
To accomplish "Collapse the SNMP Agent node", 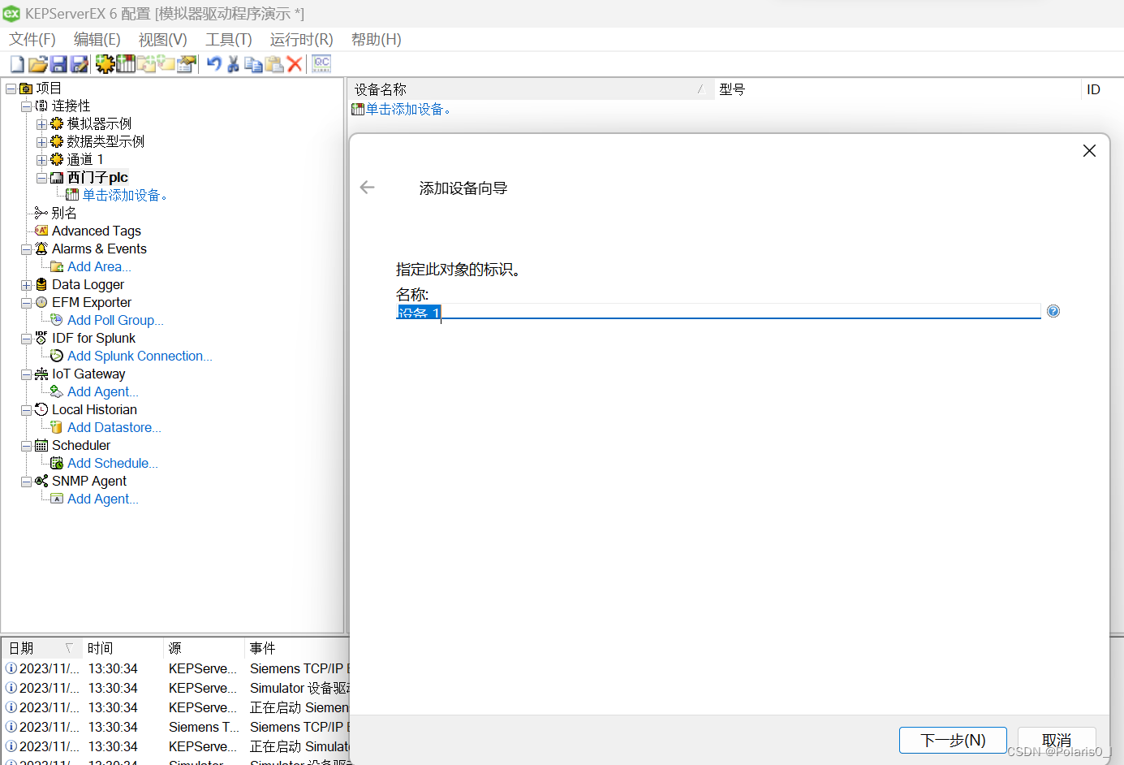I will [26, 482].
